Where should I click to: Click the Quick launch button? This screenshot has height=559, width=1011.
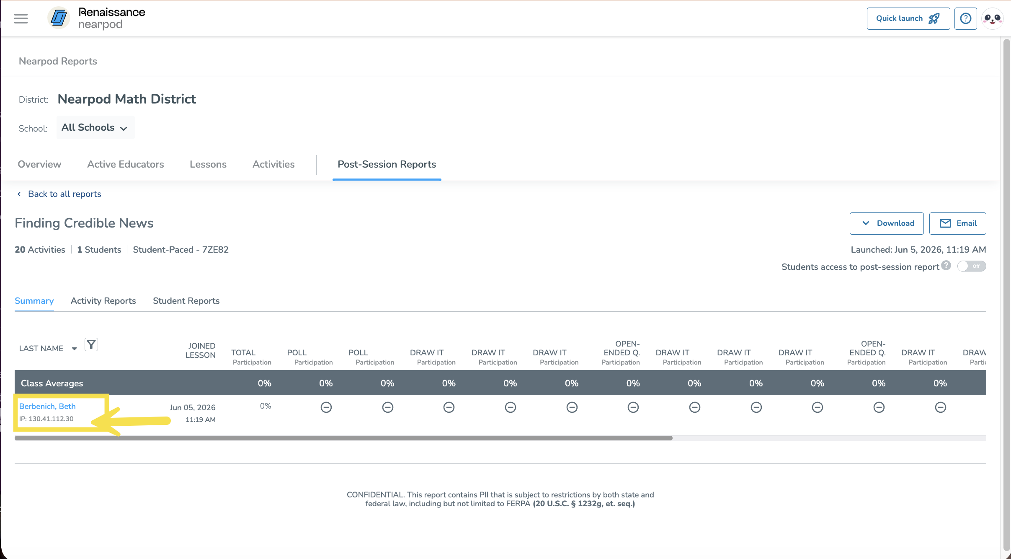click(x=908, y=18)
